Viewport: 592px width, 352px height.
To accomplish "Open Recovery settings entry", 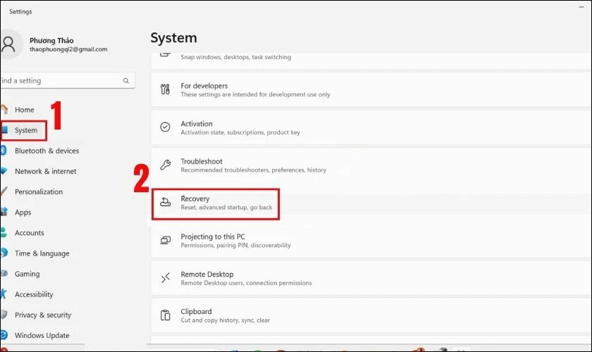I will click(226, 203).
